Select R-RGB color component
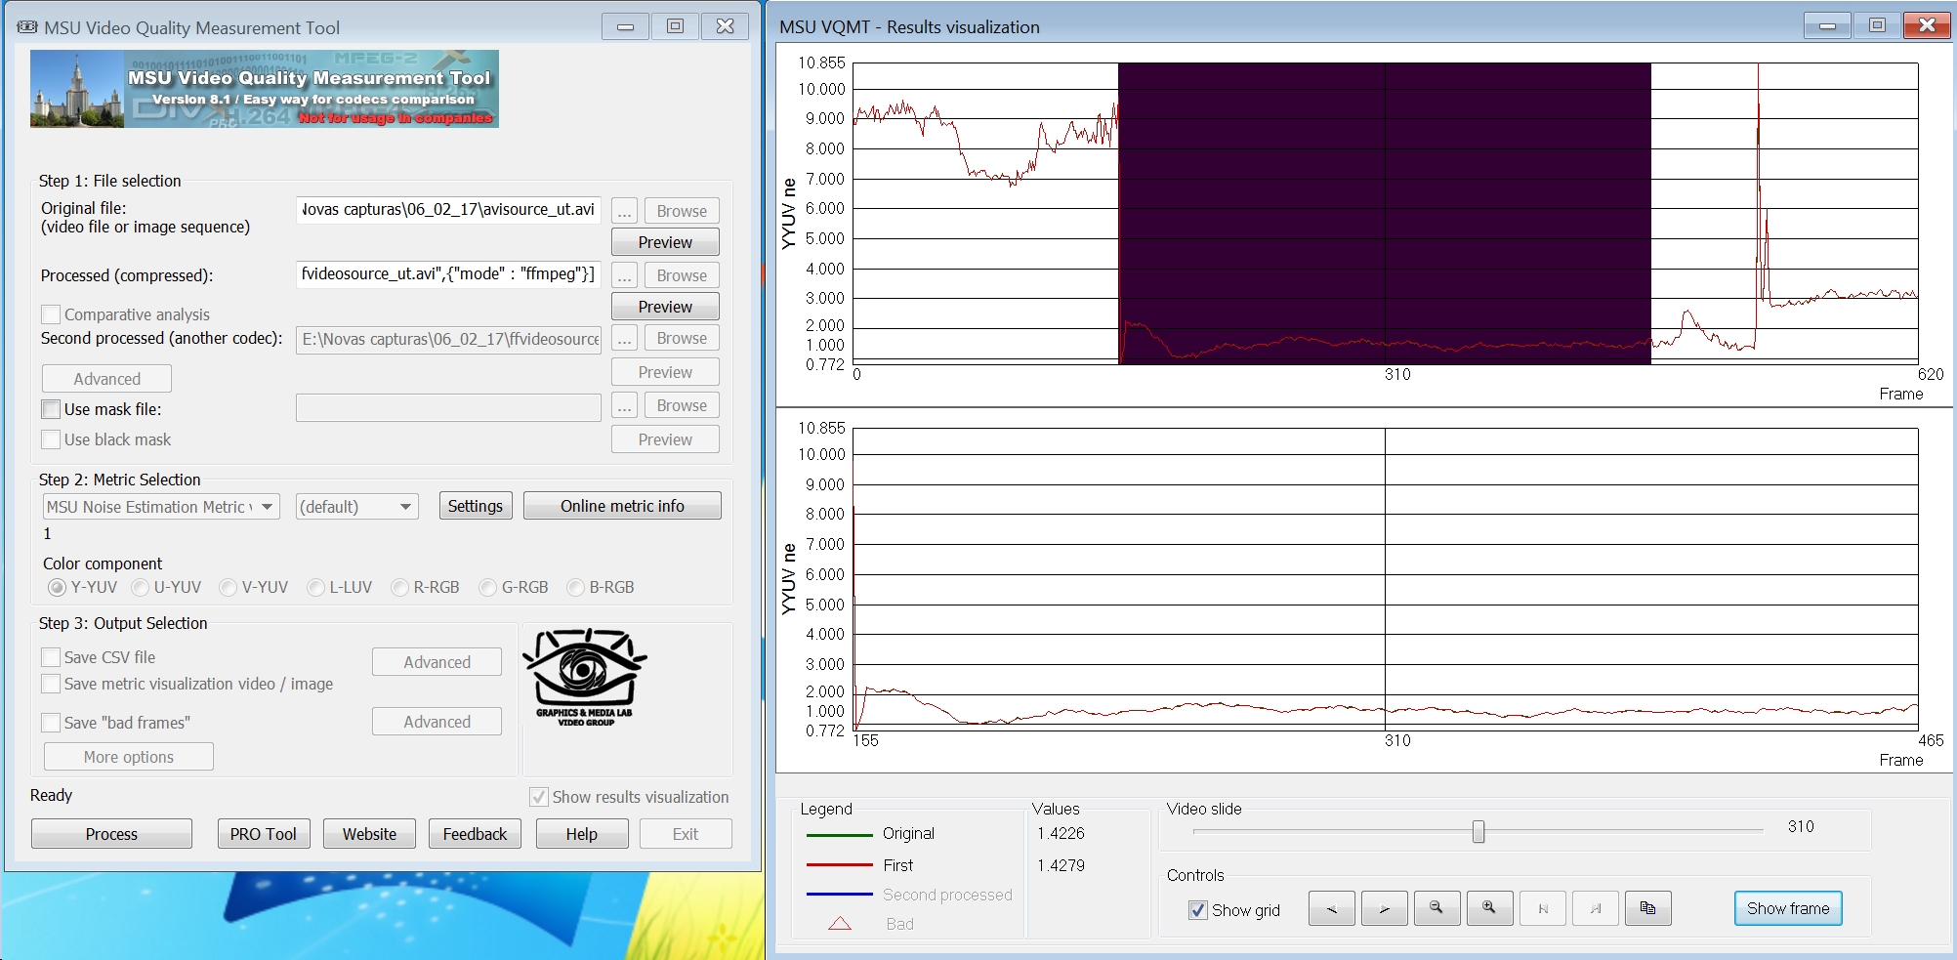 click(399, 587)
